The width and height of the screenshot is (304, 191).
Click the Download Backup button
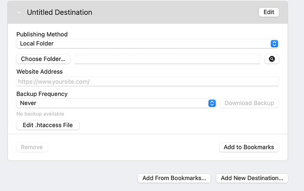(x=249, y=103)
